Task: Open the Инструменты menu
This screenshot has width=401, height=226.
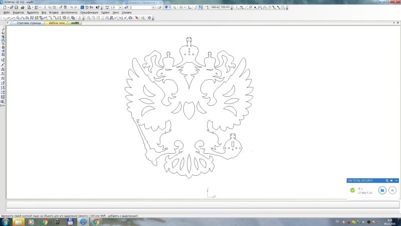Action: point(69,13)
